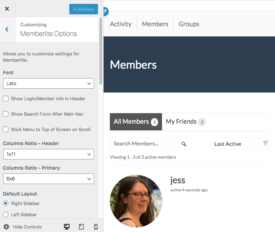Click the magnifier search members icon

(184, 144)
